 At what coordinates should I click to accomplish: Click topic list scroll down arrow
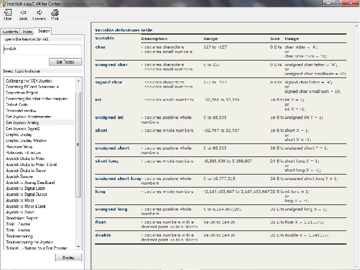click(x=78, y=247)
